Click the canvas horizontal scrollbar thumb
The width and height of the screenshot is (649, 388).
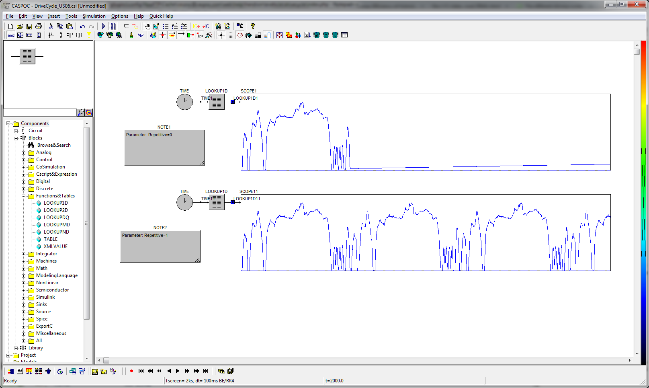coord(106,360)
